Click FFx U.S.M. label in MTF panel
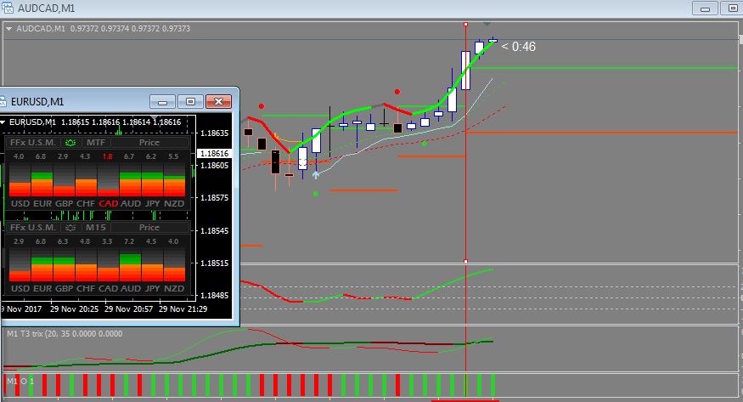The image size is (743, 402). [33, 142]
